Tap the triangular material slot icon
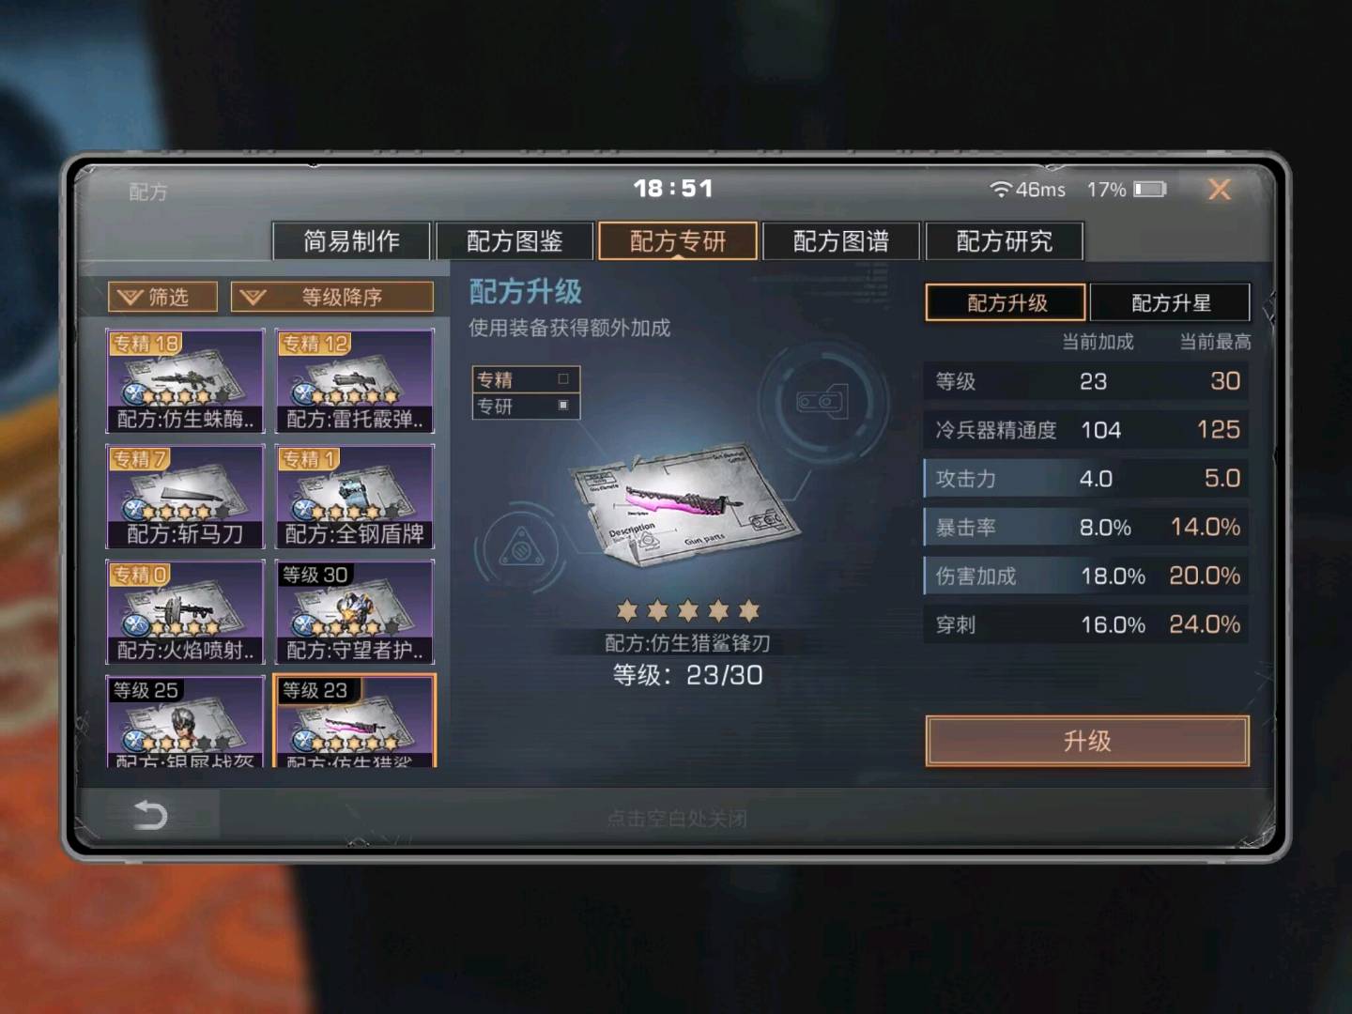This screenshot has height=1014, width=1352. [x=517, y=547]
